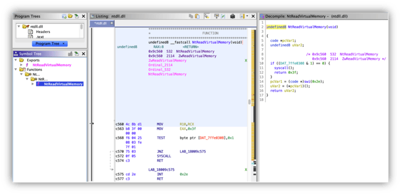Close the Listing panel
Screen dimensions: 401x195
(x=253, y=17)
